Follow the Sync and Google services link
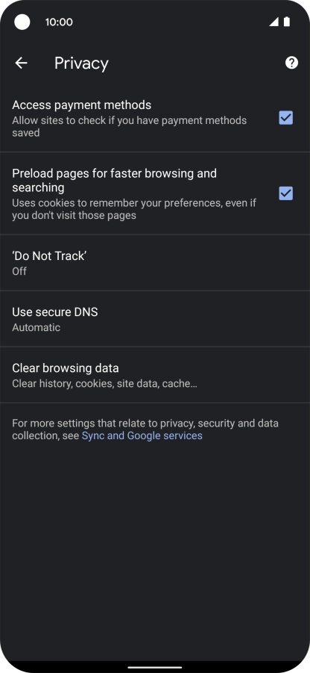The width and height of the screenshot is (310, 673). (142, 435)
